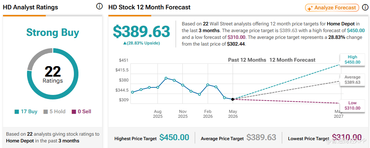Click the donut chart 22 Ratings center
Image resolution: width=370 pixels, height=148 pixels.
click(53, 74)
